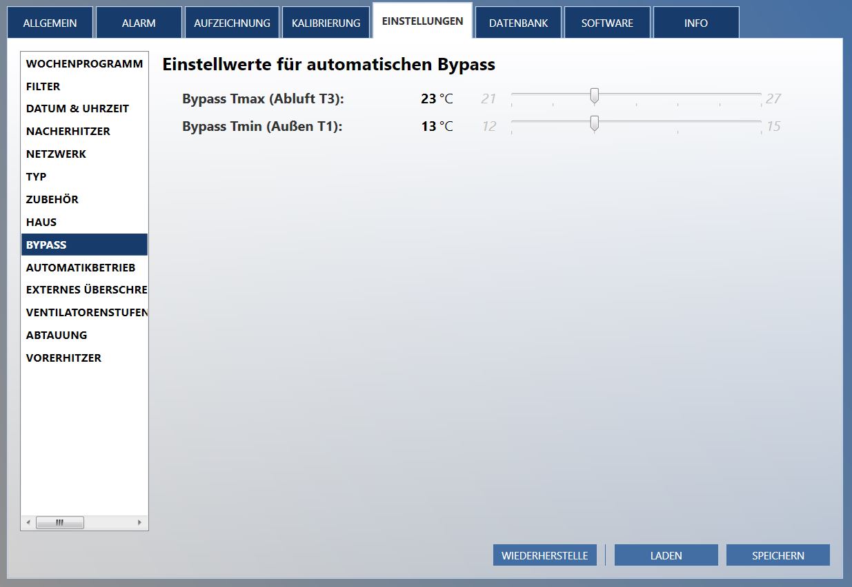
Task: Select NACHERHITZER from the sidebar
Action: coord(68,131)
